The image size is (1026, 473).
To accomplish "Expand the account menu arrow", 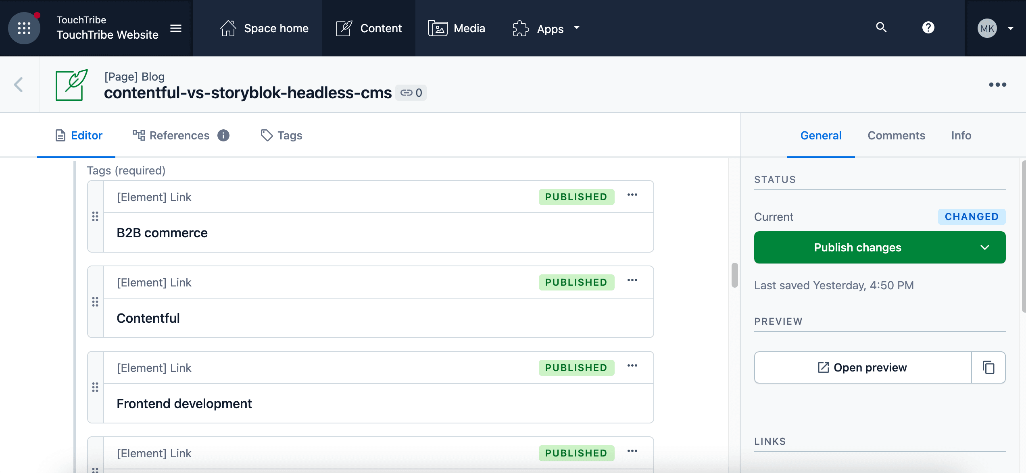I will point(1011,28).
